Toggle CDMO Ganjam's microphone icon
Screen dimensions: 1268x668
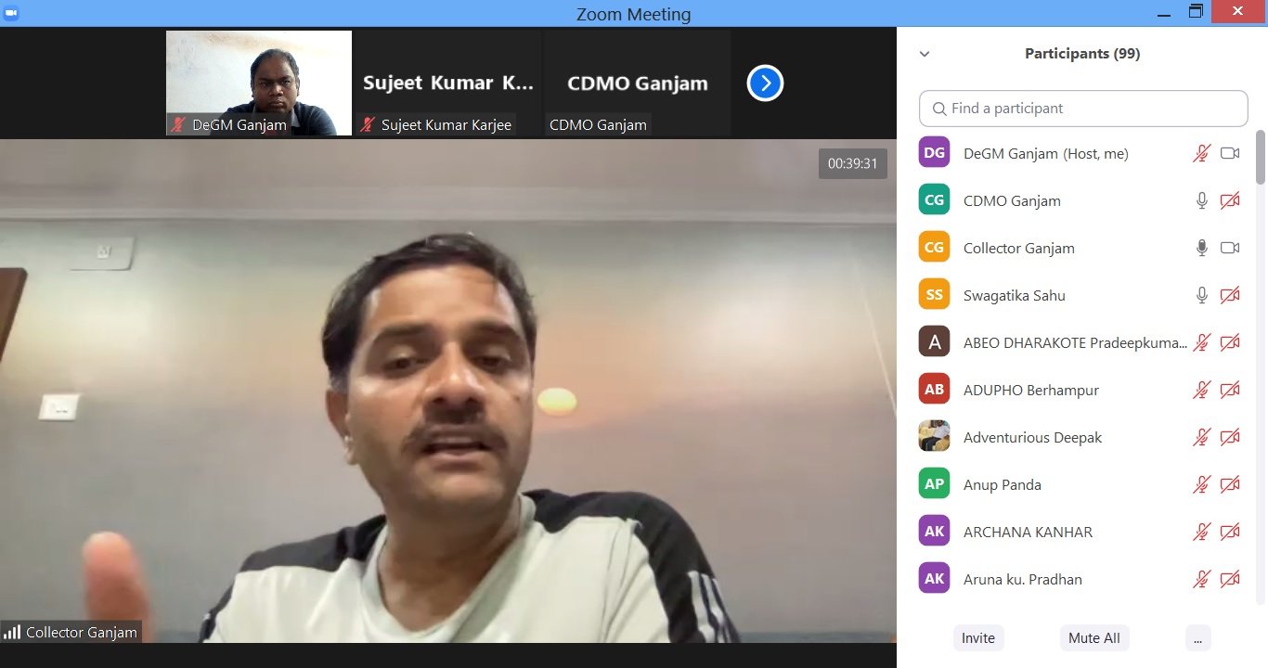1201,200
